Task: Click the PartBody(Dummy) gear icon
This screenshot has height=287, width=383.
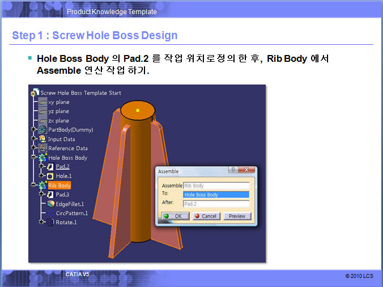Action: pos(42,130)
